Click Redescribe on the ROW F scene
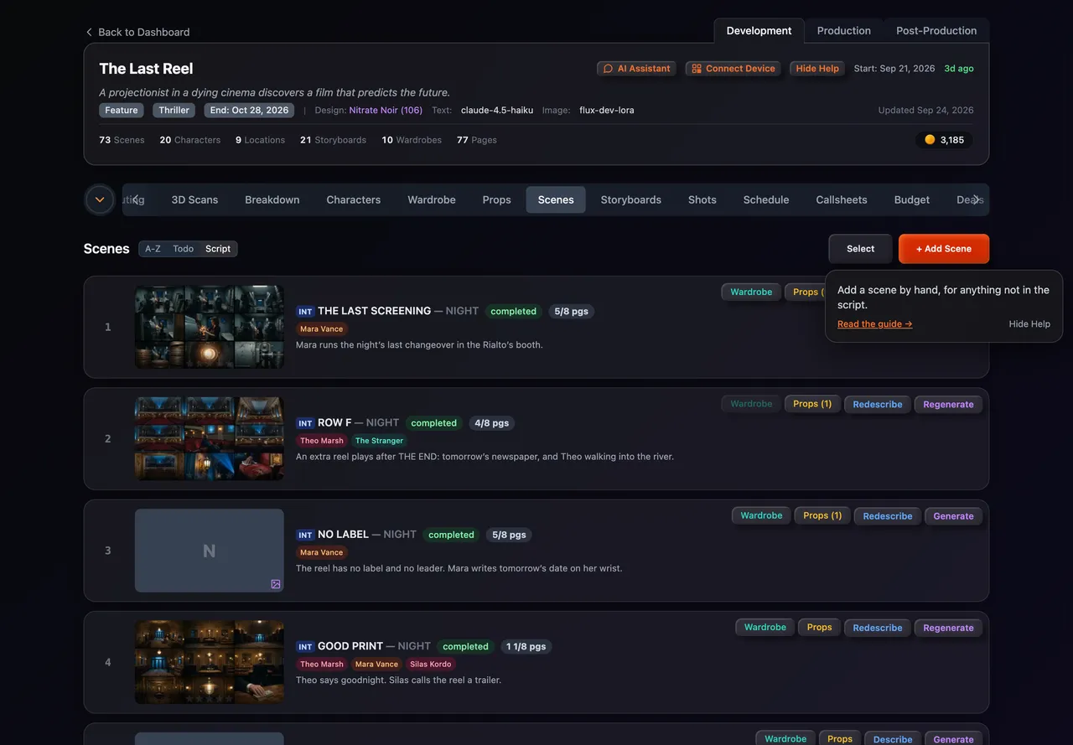1073x745 pixels. tap(878, 404)
